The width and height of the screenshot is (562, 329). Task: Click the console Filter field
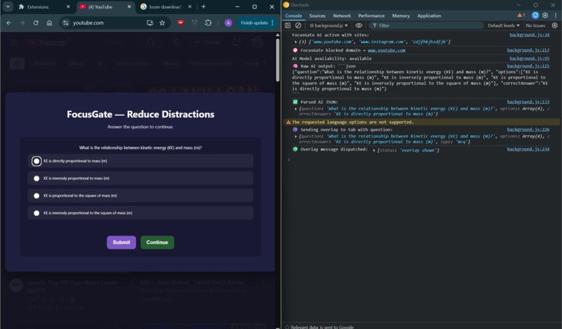(427, 26)
